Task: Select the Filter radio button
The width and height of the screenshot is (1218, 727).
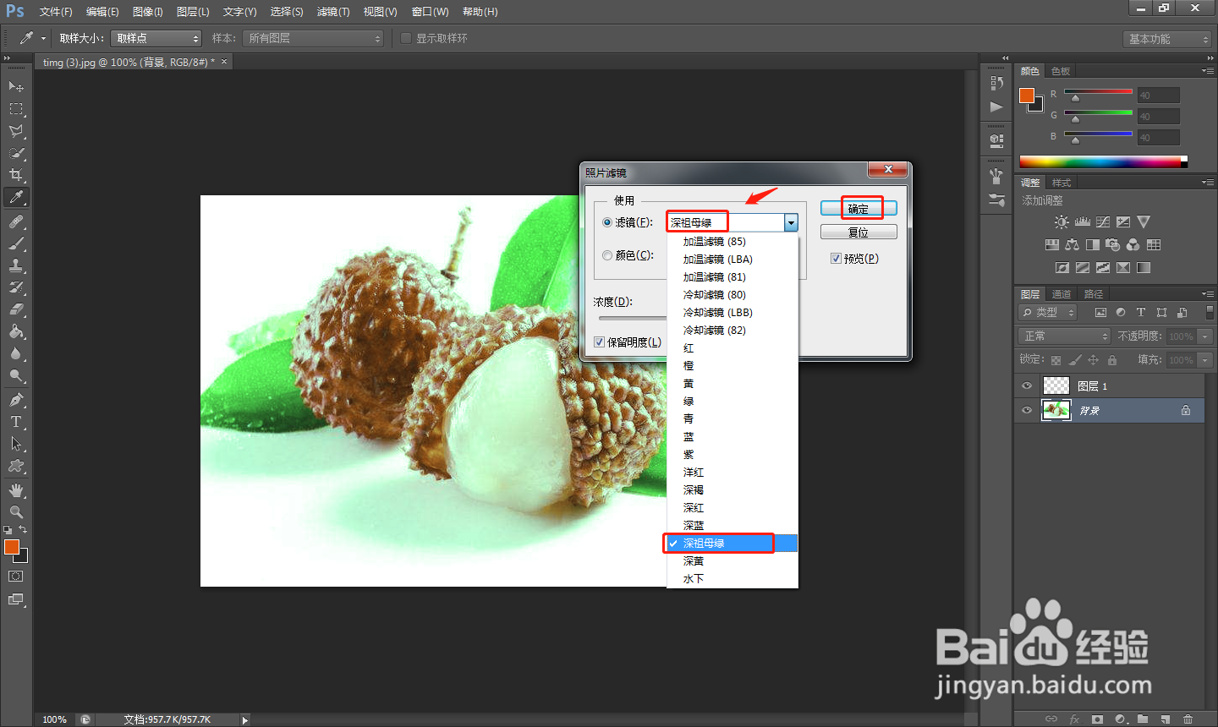Action: point(607,222)
